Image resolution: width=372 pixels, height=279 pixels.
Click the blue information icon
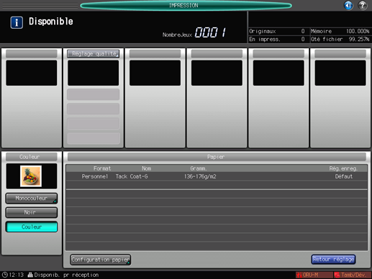tap(17, 22)
